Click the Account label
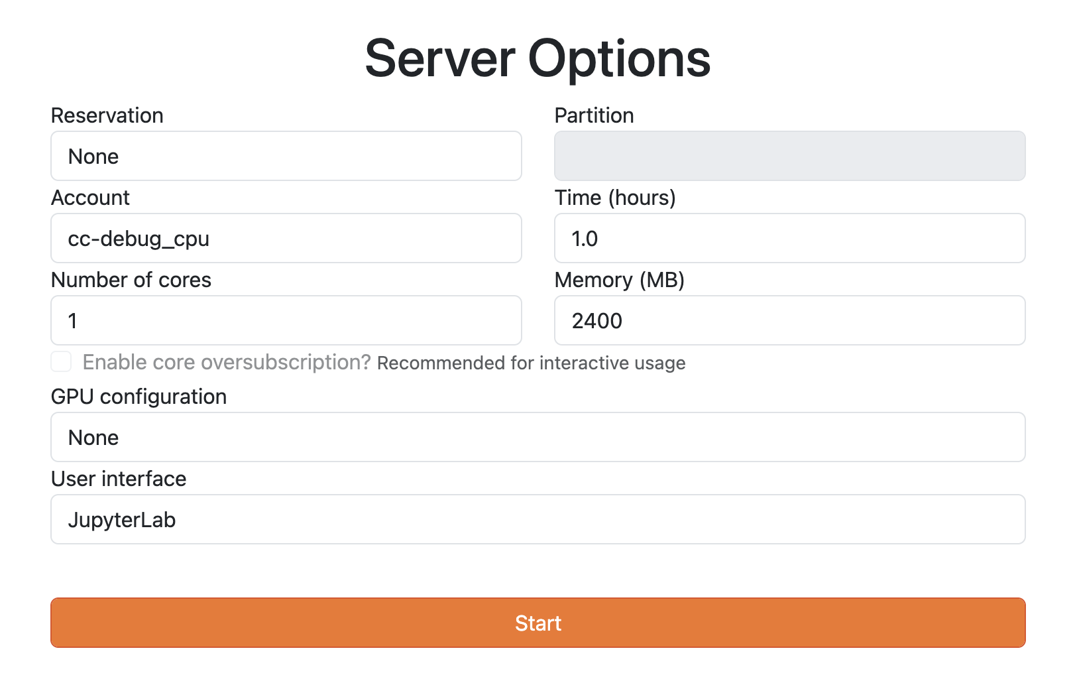 [x=91, y=198]
